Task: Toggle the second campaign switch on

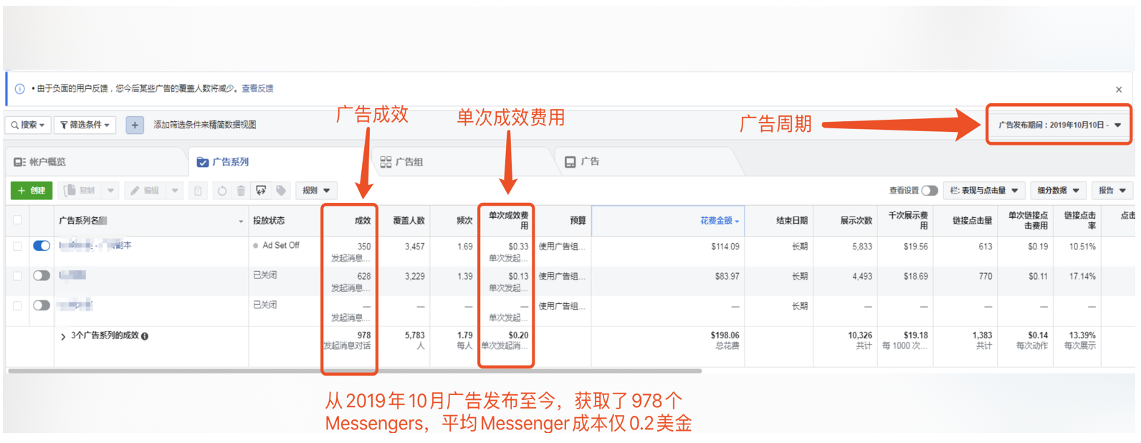Action: 42,275
